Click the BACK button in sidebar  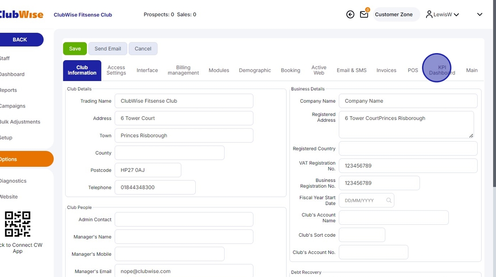pos(20,39)
